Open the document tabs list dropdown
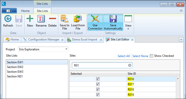The width and height of the screenshot is (186, 99). (181, 40)
